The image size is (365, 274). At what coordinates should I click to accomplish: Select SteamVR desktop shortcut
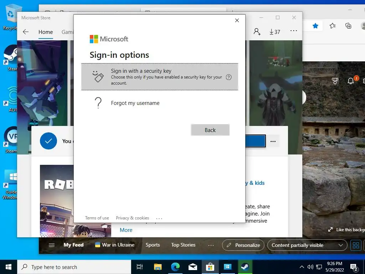pyautogui.click(x=10, y=140)
